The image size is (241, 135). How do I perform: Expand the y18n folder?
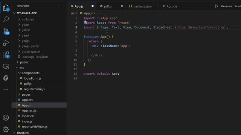tap(25, 25)
